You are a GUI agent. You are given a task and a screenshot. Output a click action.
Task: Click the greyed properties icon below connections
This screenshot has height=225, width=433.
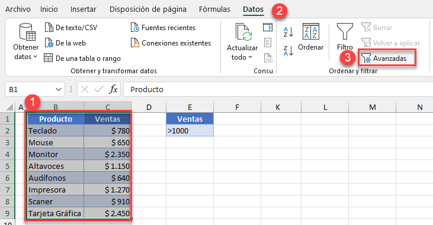(268, 43)
